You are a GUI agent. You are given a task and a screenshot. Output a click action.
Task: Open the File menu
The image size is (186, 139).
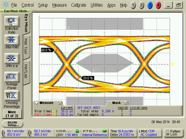(14, 5)
